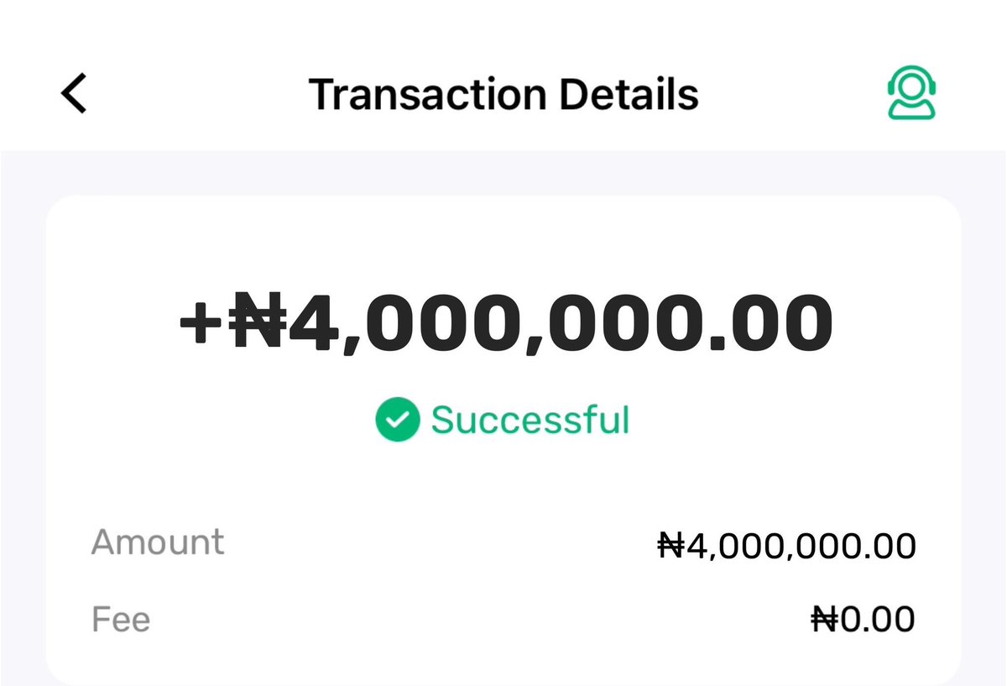Image resolution: width=1007 pixels, height=686 pixels.
Task: Click the Naira symbol in Amount row
Action: pos(671,547)
